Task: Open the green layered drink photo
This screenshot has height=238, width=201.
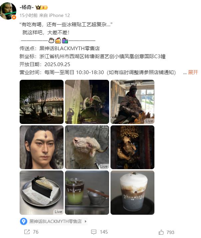Action: point(87,192)
